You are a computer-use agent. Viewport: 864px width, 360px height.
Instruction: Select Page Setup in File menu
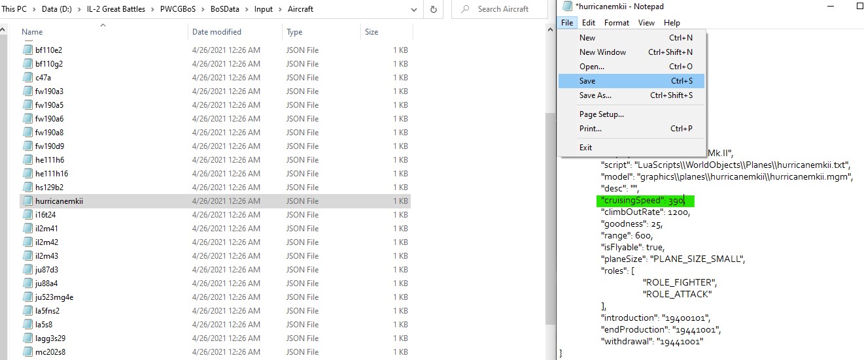coord(601,114)
